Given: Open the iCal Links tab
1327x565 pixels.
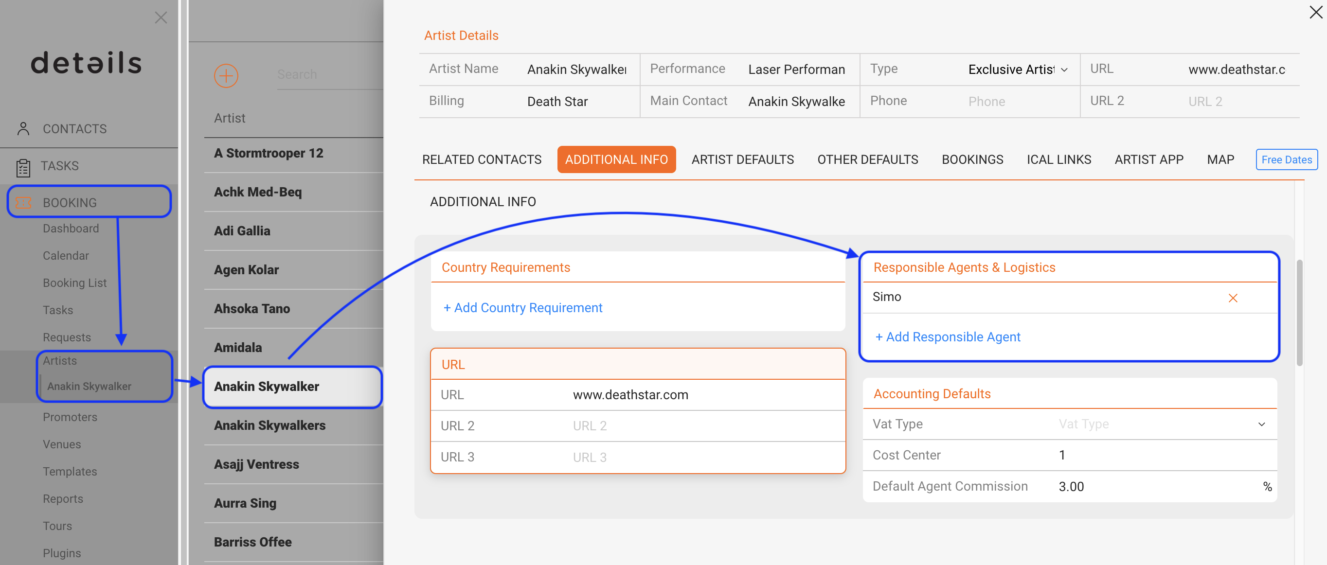Looking at the screenshot, I should [x=1058, y=159].
